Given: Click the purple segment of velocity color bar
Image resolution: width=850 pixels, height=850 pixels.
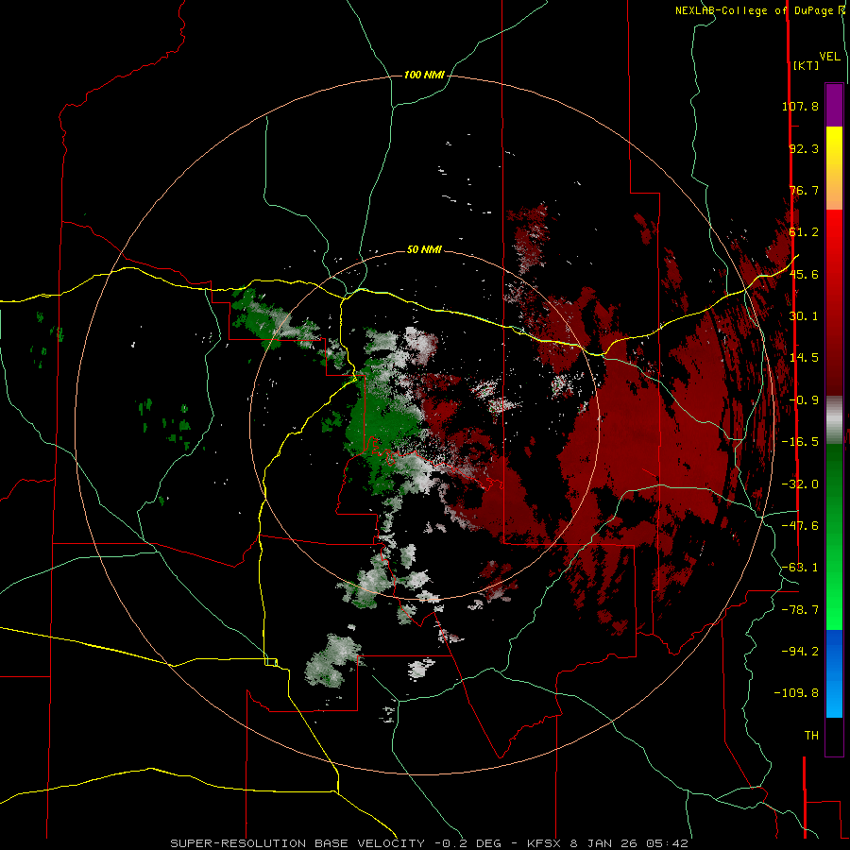Looking at the screenshot, I should coord(834,105).
